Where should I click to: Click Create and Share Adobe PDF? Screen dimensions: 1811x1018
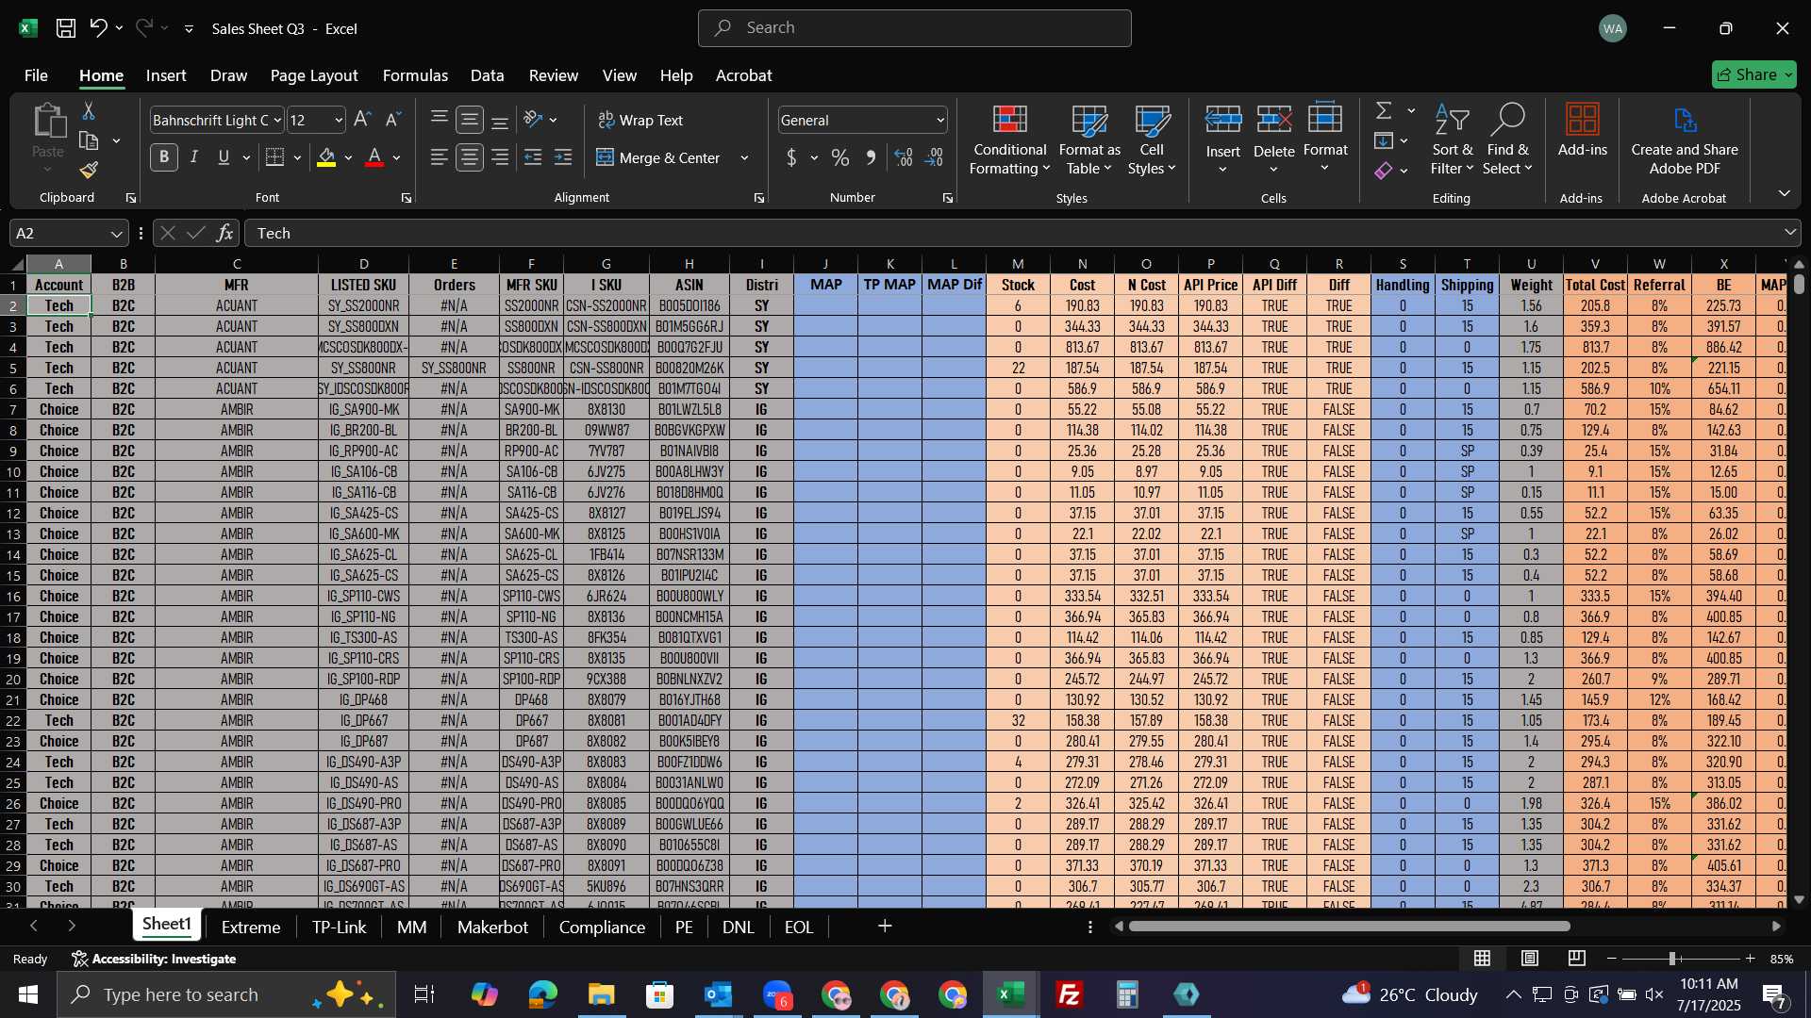click(1685, 140)
